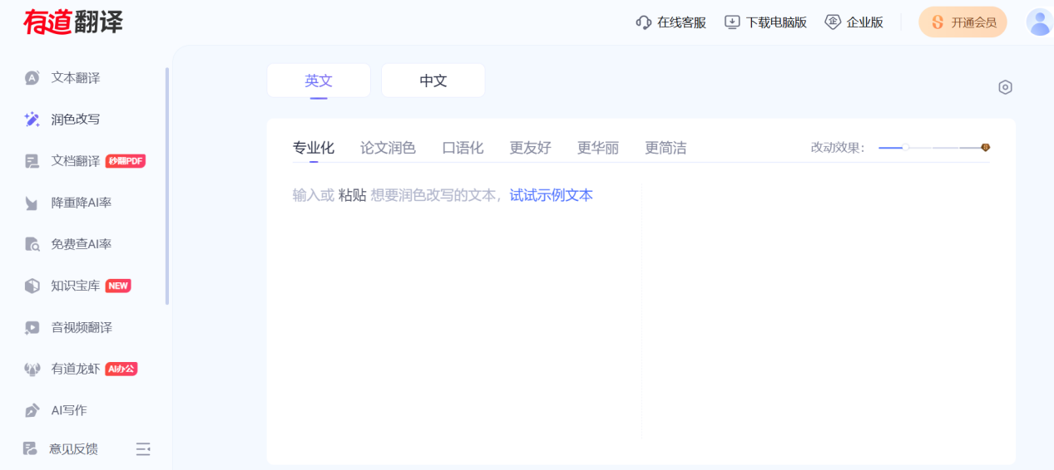Open 润色改写 from the sidebar
The height and width of the screenshot is (470, 1054).
(76, 120)
